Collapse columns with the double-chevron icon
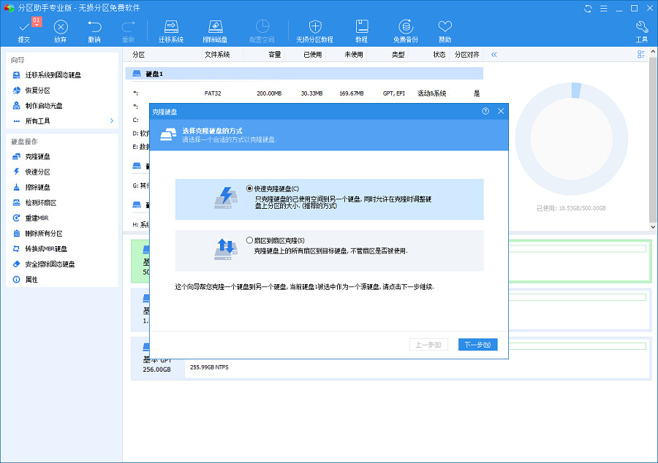The width and height of the screenshot is (658, 463). [494, 55]
